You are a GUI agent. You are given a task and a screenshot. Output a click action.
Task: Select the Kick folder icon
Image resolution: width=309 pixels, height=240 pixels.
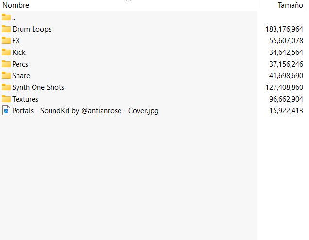6,52
